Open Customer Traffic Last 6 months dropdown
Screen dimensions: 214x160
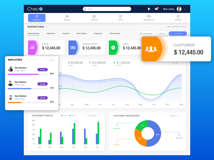point(92,116)
